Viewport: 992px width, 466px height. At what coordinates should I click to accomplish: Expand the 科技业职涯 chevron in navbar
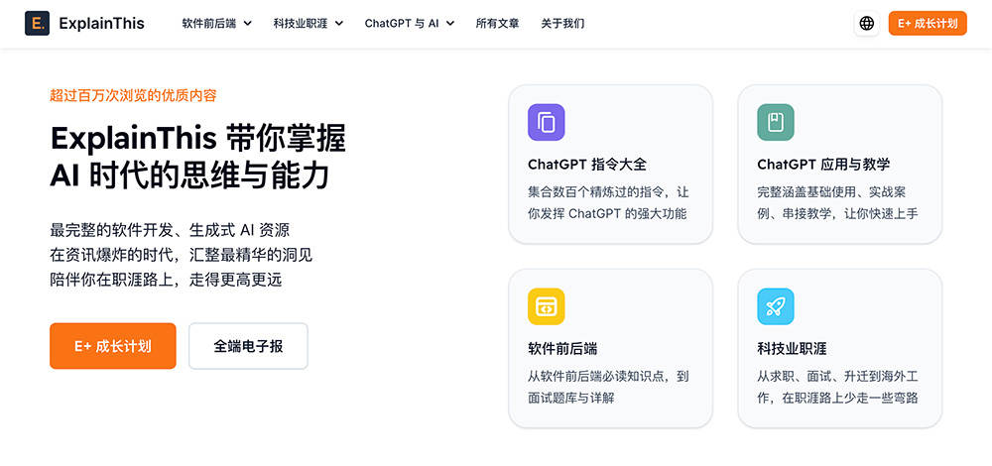[339, 24]
